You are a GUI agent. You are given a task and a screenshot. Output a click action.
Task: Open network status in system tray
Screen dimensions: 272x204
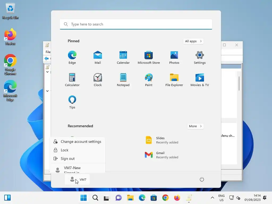(x=231, y=198)
